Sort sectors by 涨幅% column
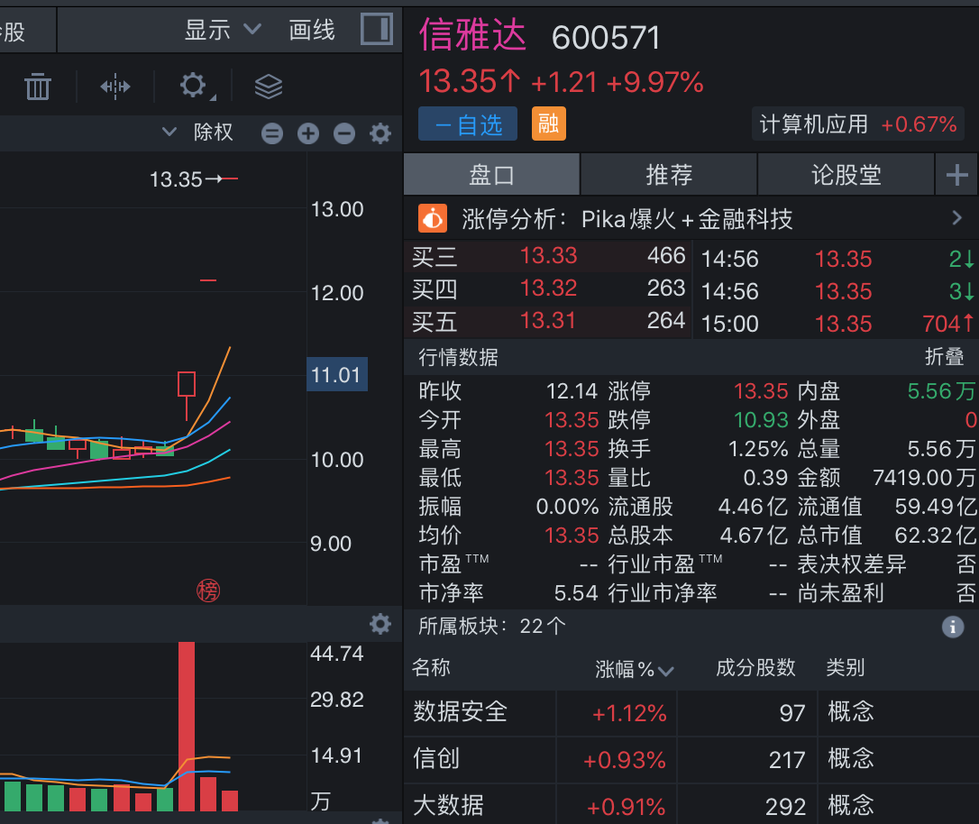The height and width of the screenshot is (824, 979). 635,669
